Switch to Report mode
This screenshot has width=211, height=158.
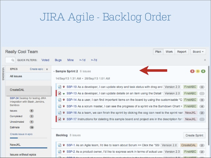pyautogui.click(x=182, y=52)
